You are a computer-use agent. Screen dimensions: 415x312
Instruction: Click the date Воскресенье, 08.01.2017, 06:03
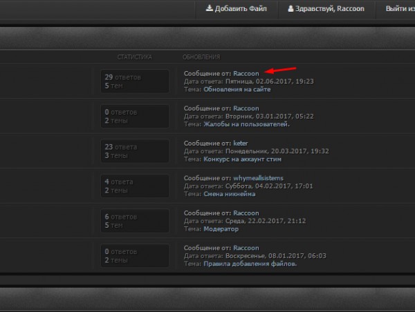pos(276,255)
